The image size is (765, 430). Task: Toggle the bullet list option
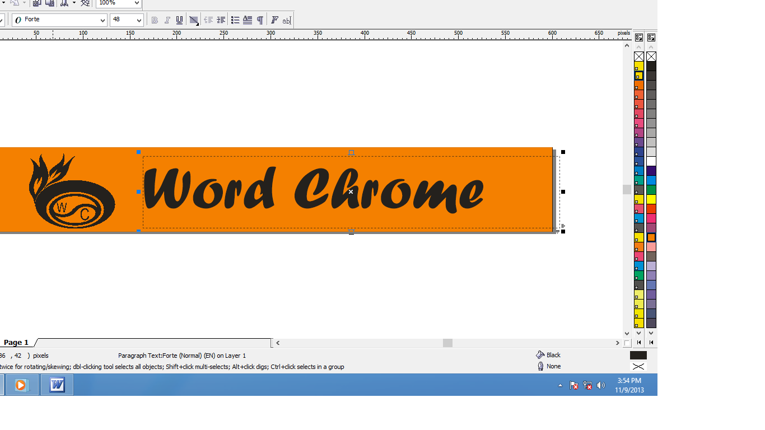[235, 20]
